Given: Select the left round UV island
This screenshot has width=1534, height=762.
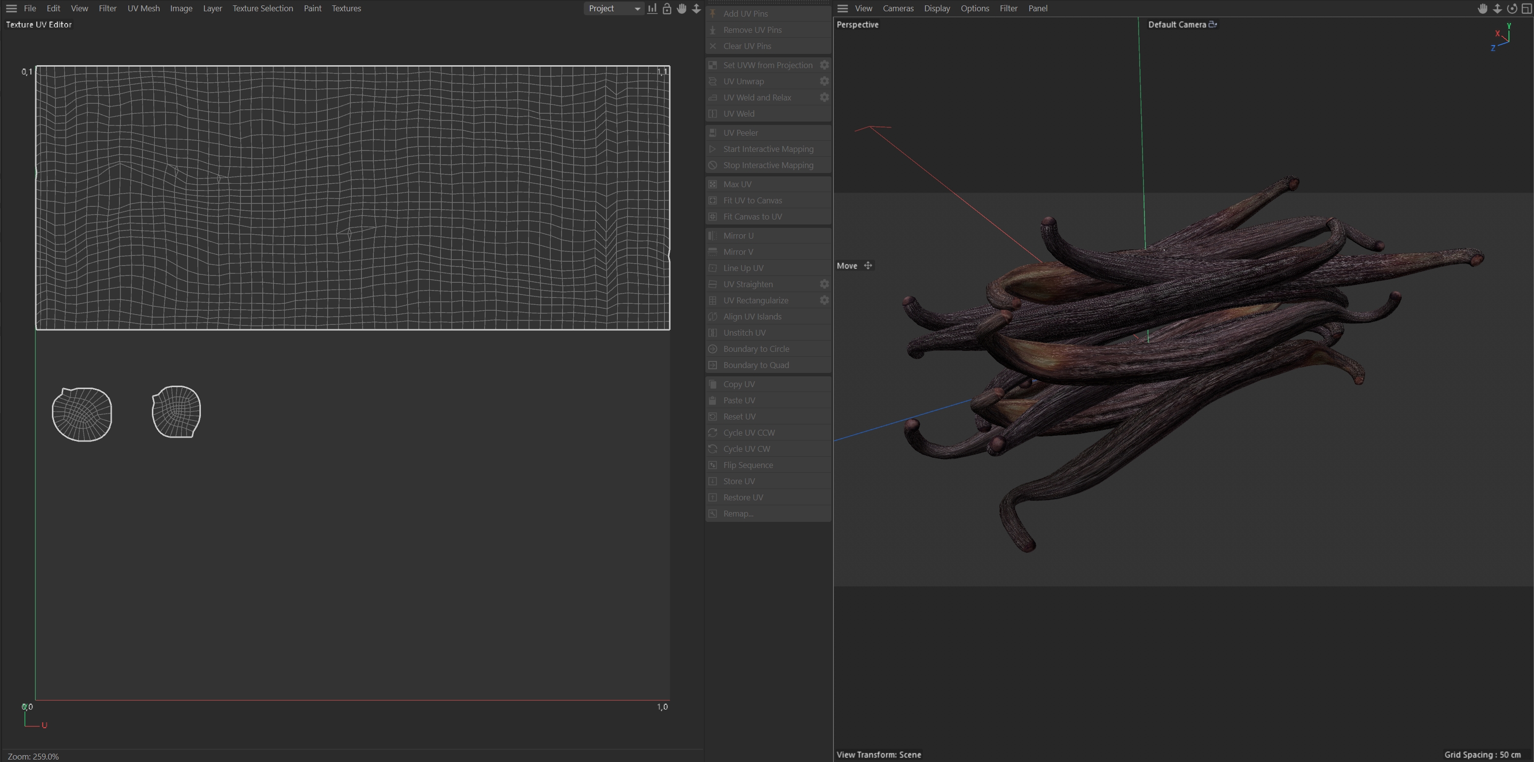Looking at the screenshot, I should pyautogui.click(x=82, y=414).
